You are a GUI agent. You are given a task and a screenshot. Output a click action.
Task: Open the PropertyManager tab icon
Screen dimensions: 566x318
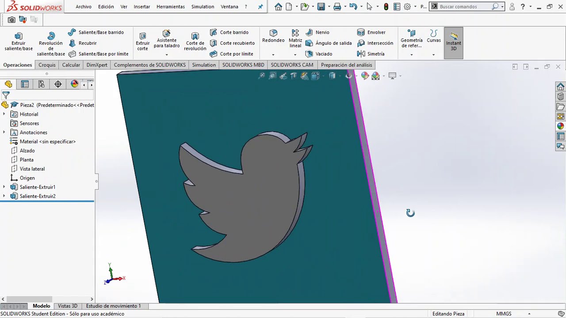25,84
